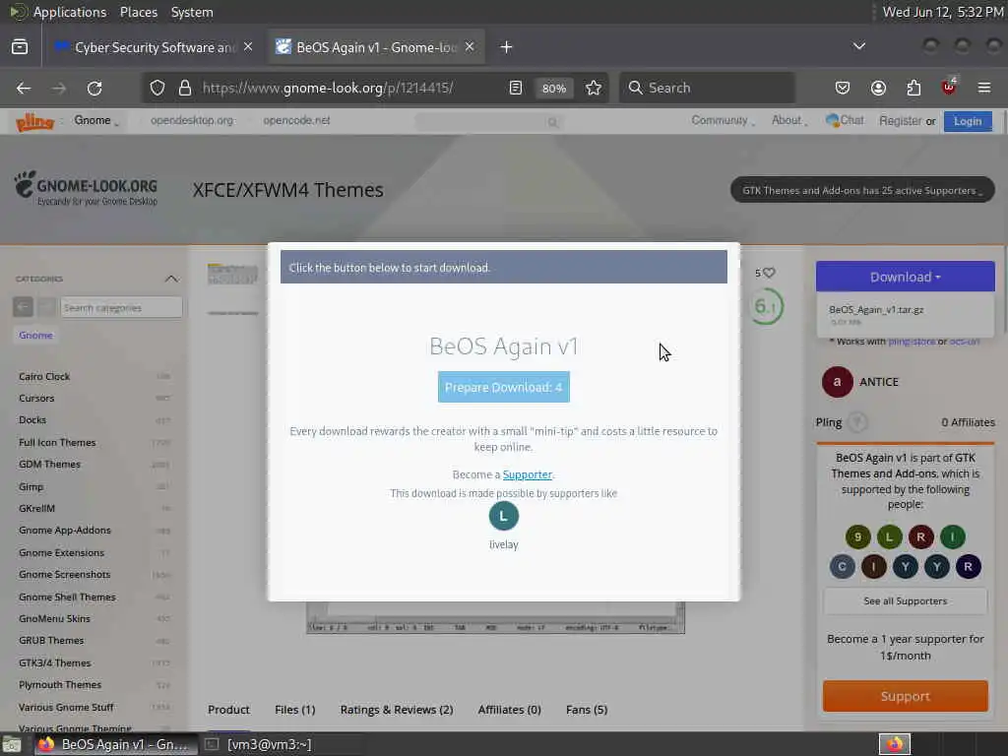Click the 80% zoom level indicator
The height and width of the screenshot is (756, 1008).
pyautogui.click(x=553, y=88)
